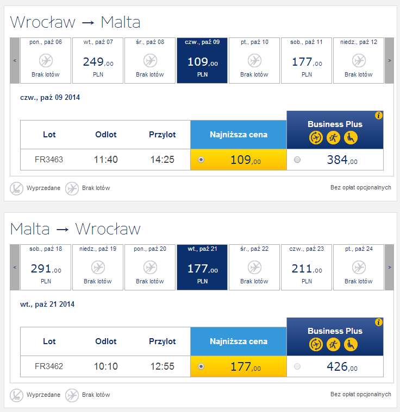Click return Business Plus premium seat icon
This screenshot has width=400, height=412.
coord(351,345)
